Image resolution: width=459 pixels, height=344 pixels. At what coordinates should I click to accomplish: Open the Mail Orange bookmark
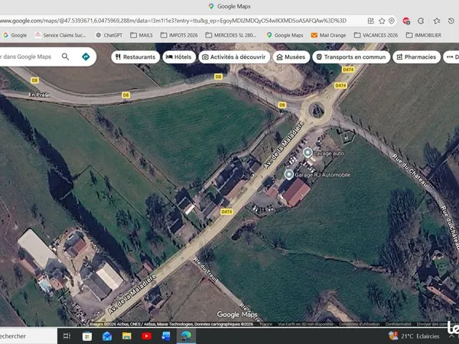328,35
